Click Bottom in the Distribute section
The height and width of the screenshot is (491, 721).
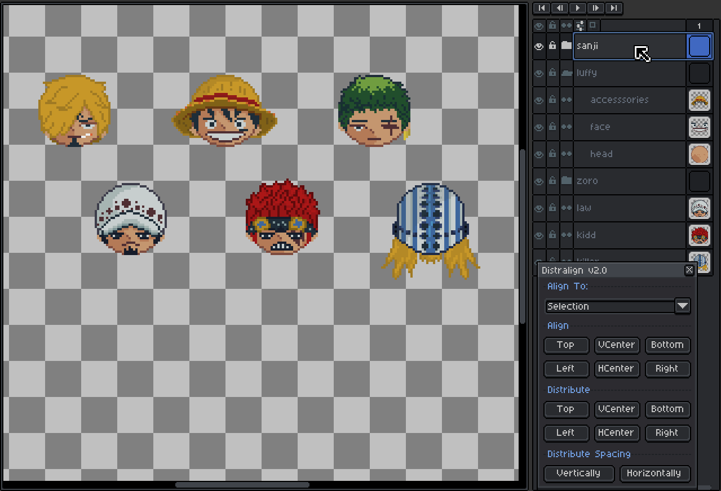pos(667,409)
